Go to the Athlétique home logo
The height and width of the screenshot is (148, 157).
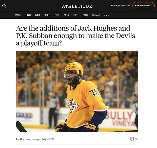77,6
